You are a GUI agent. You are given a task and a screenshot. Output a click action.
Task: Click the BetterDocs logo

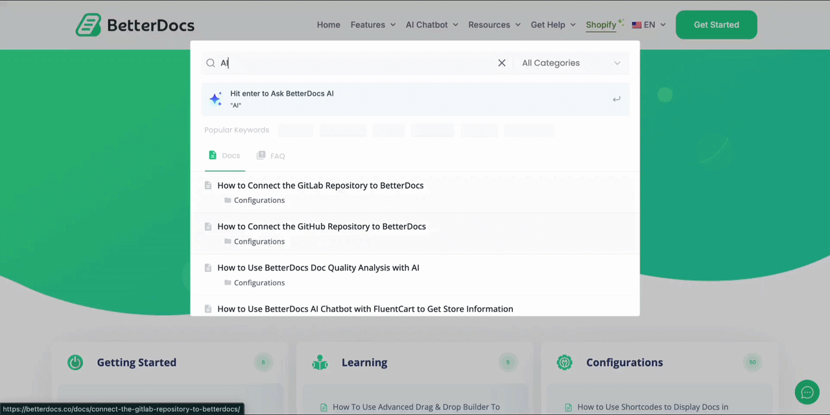[135, 25]
